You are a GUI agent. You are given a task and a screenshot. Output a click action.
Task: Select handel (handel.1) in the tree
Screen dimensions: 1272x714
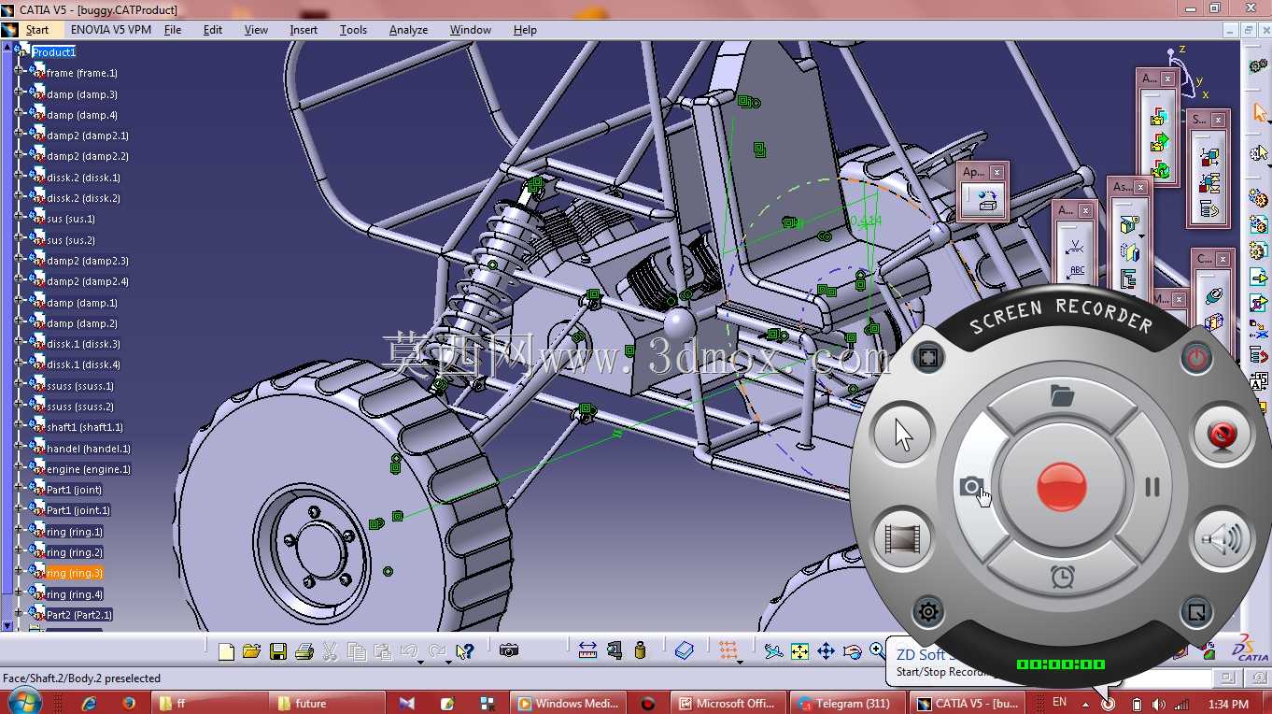(x=89, y=449)
